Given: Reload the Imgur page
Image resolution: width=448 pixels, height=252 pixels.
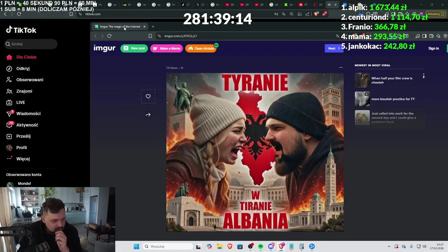Looking at the screenshot, I should click(x=109, y=36).
